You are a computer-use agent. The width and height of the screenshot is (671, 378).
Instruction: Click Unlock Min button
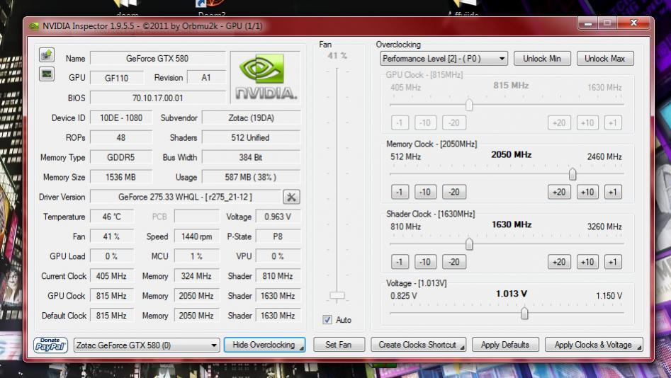tap(542, 59)
